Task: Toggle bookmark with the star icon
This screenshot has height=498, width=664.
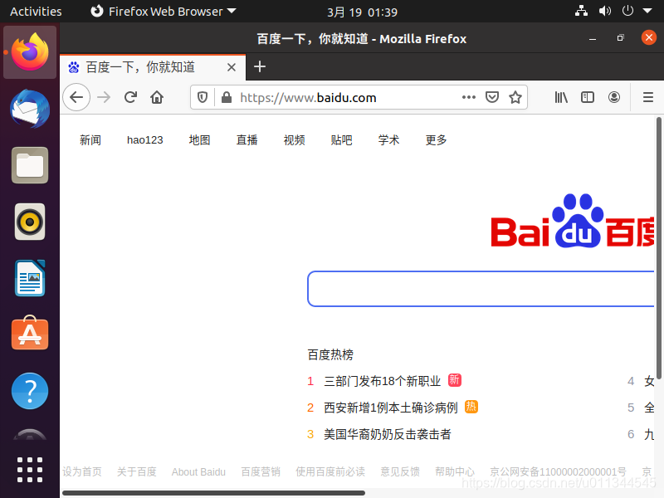Action: click(x=515, y=97)
